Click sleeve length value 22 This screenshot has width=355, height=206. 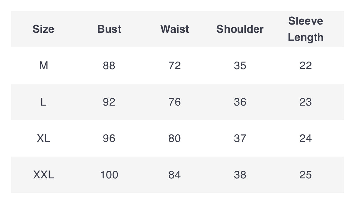tap(306, 66)
